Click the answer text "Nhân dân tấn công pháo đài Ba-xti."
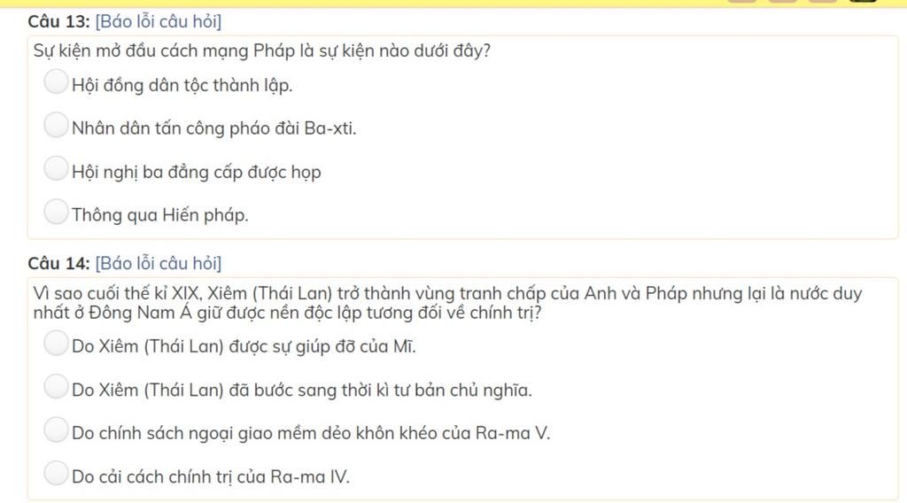907x503 pixels. [214, 128]
